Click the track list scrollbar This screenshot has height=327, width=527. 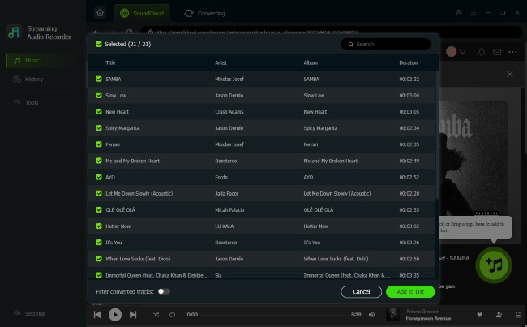pyautogui.click(x=437, y=135)
